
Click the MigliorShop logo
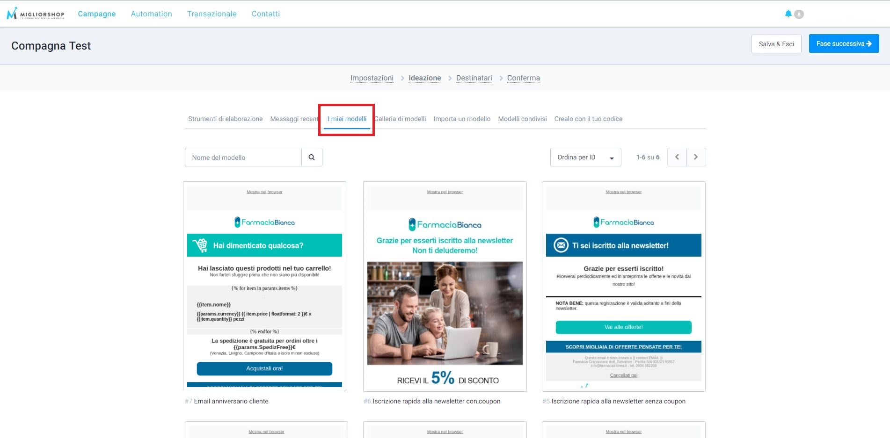point(36,14)
